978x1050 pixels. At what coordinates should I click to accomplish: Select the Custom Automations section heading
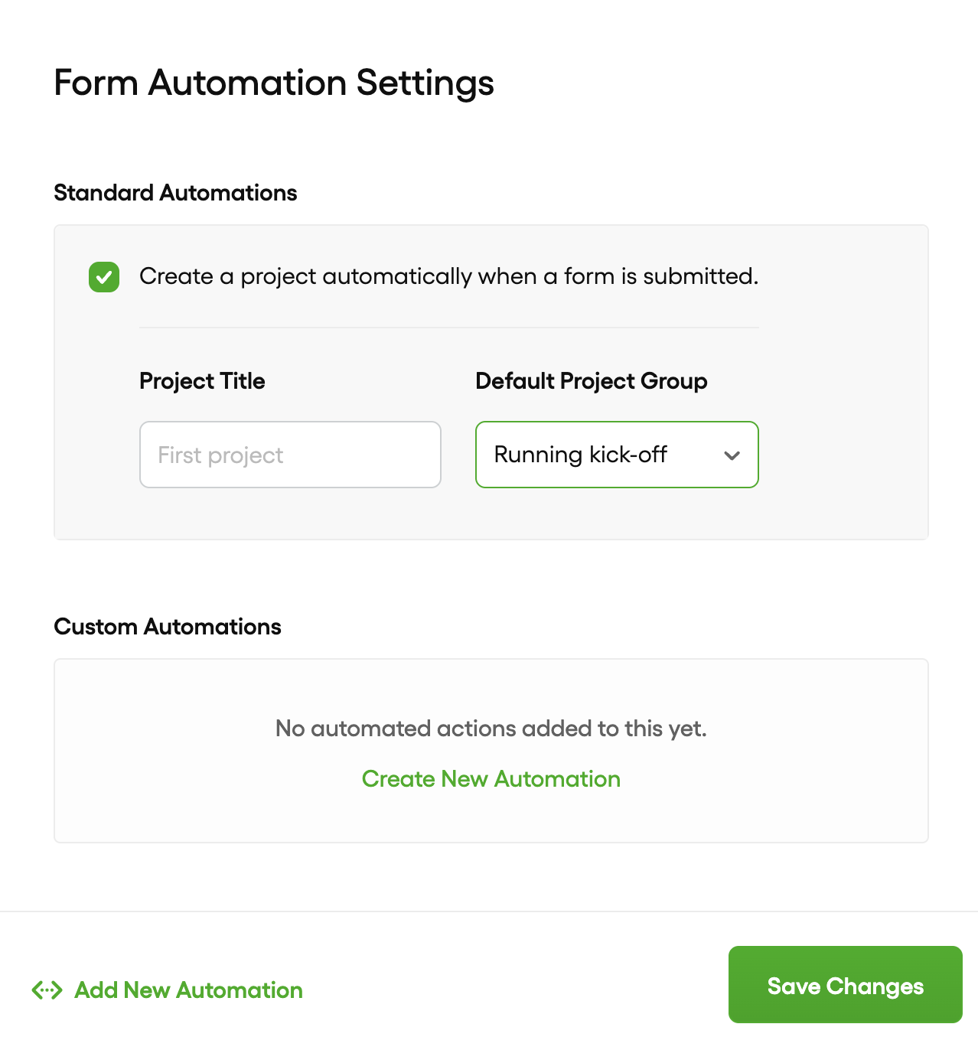(168, 627)
